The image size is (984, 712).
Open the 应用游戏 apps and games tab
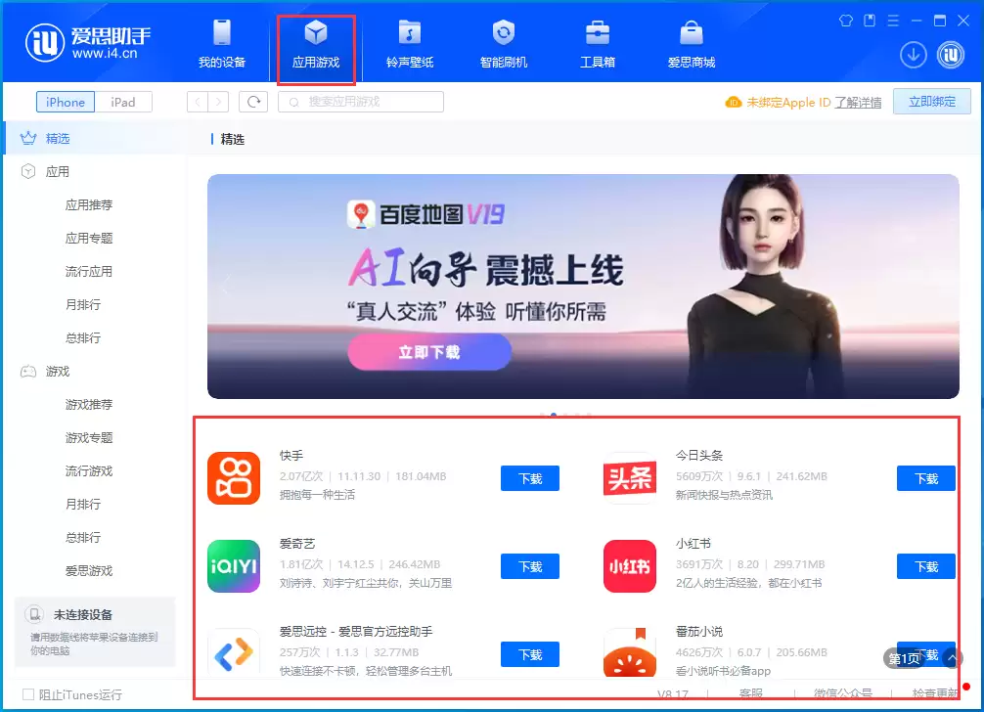tap(316, 44)
